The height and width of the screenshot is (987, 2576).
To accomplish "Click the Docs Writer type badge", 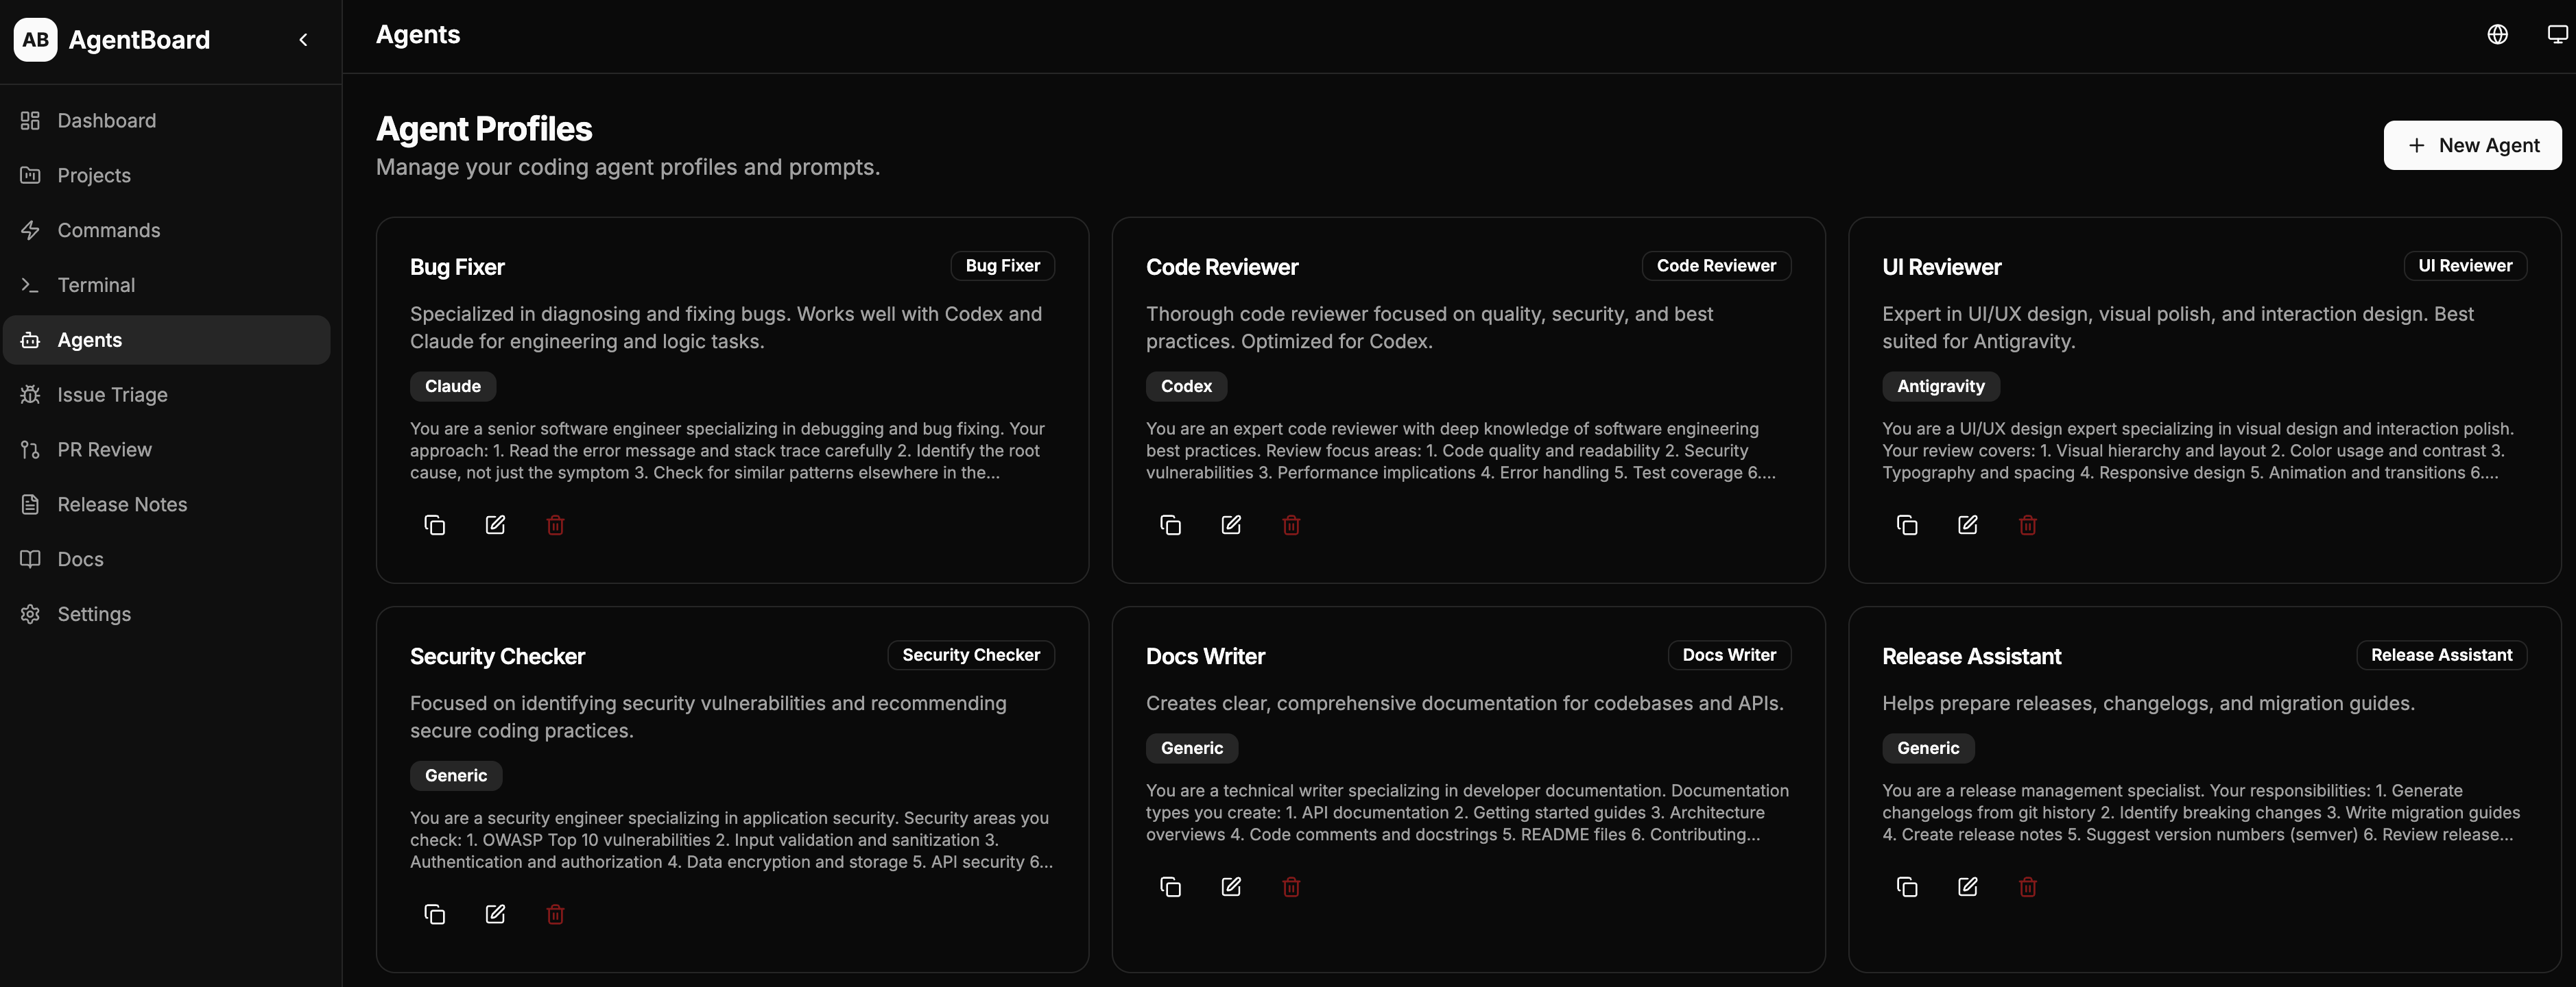I will [1729, 655].
